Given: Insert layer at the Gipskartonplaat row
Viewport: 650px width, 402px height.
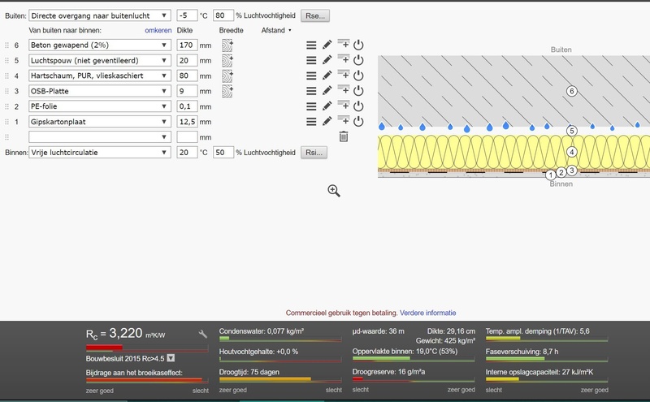Looking at the screenshot, I should pos(343,120).
